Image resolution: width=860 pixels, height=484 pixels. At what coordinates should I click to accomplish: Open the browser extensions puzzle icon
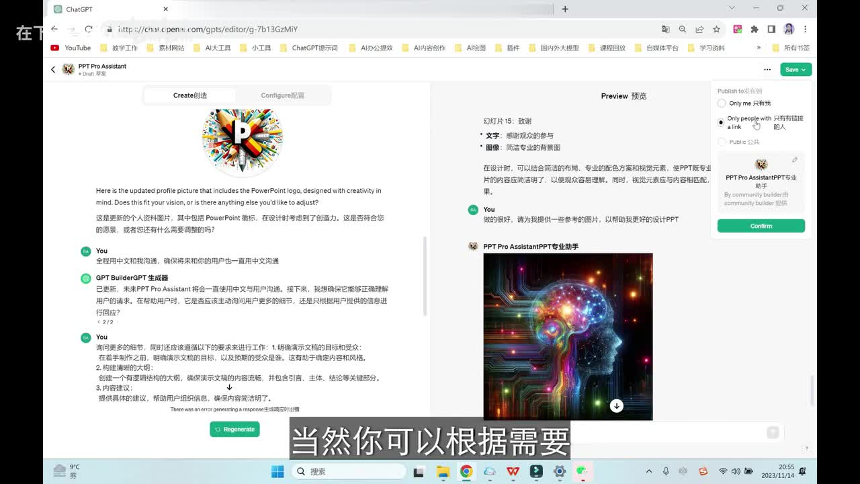coord(754,29)
